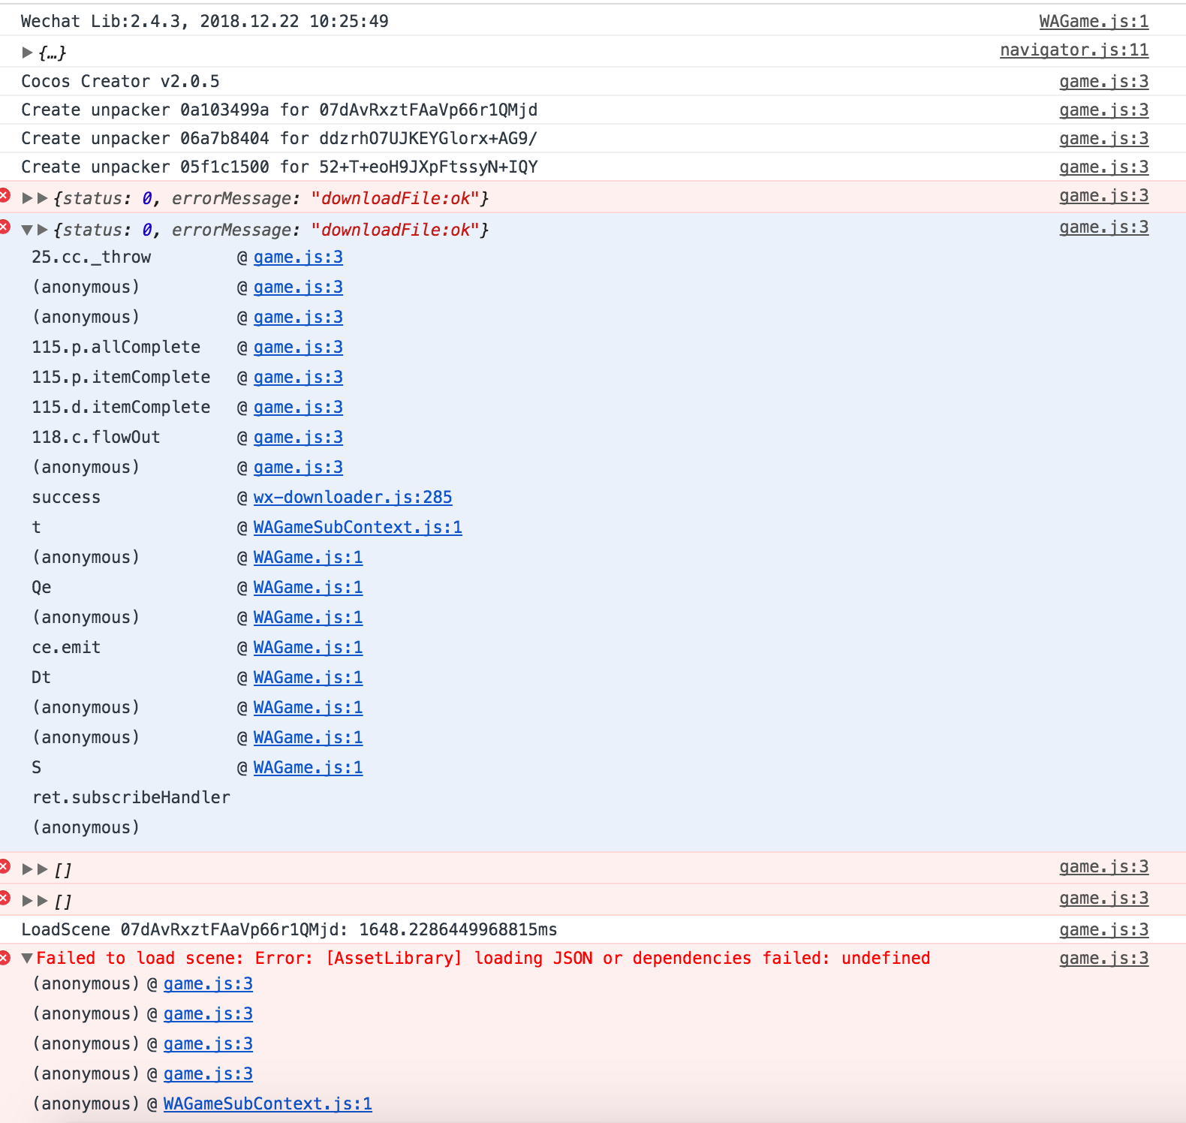The height and width of the screenshot is (1123, 1186).
Task: Click error icon on the second empty array row
Action: tap(5, 899)
